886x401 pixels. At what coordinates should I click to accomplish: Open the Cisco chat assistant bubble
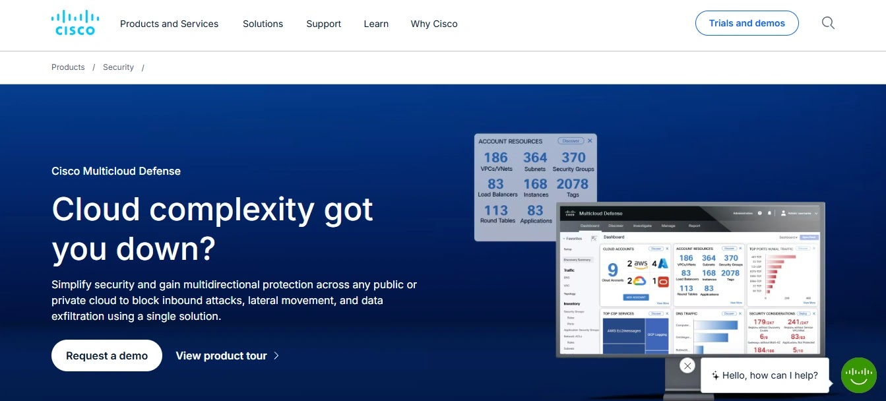858,375
